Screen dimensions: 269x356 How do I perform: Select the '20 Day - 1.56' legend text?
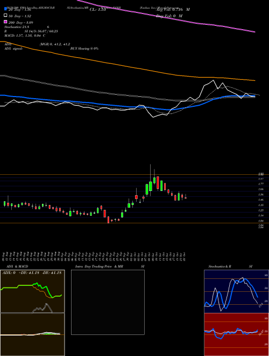point(20,10)
